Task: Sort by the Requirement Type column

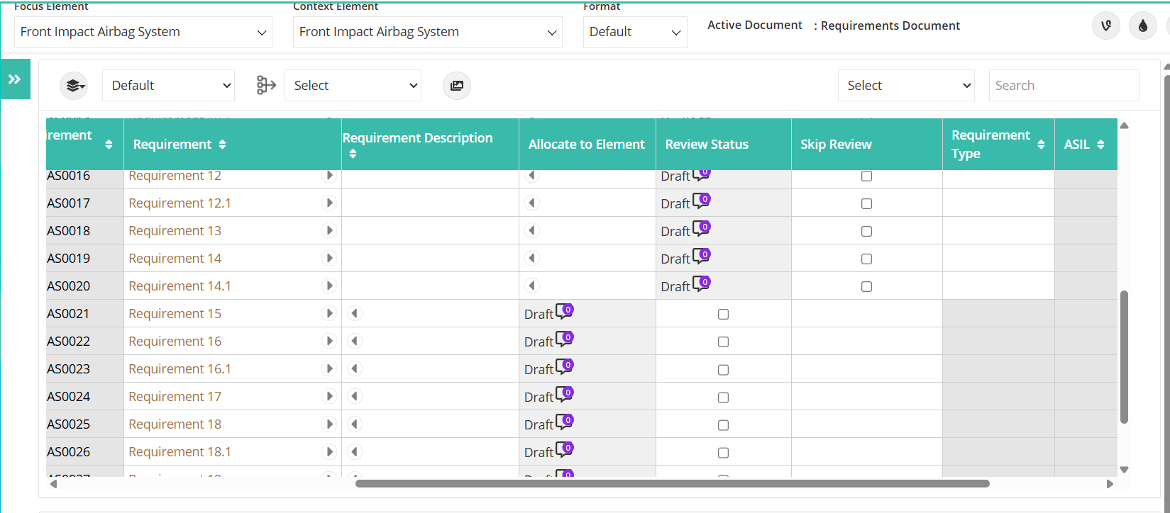Action: pos(1041,145)
